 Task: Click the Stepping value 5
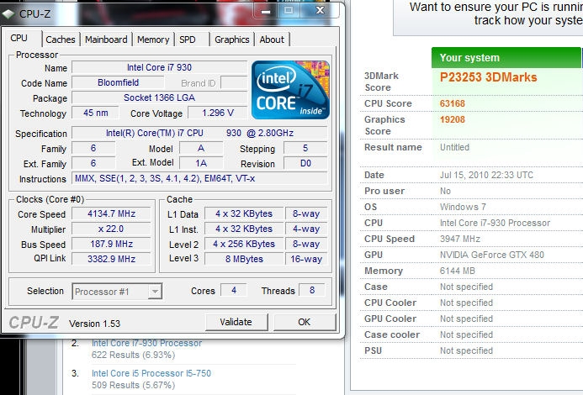pos(305,148)
